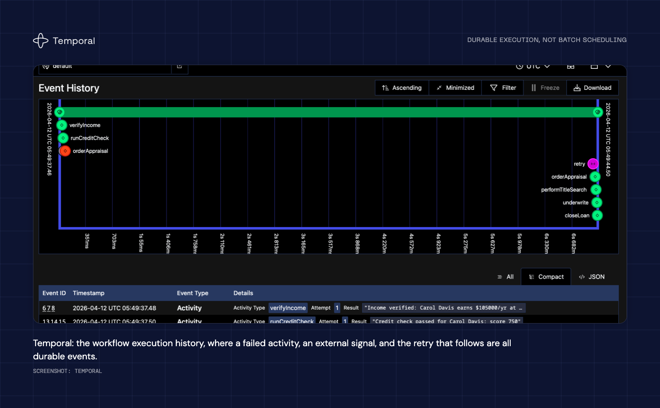Switch to the JSON view tab
Screen dimensions: 660x408
(592, 277)
